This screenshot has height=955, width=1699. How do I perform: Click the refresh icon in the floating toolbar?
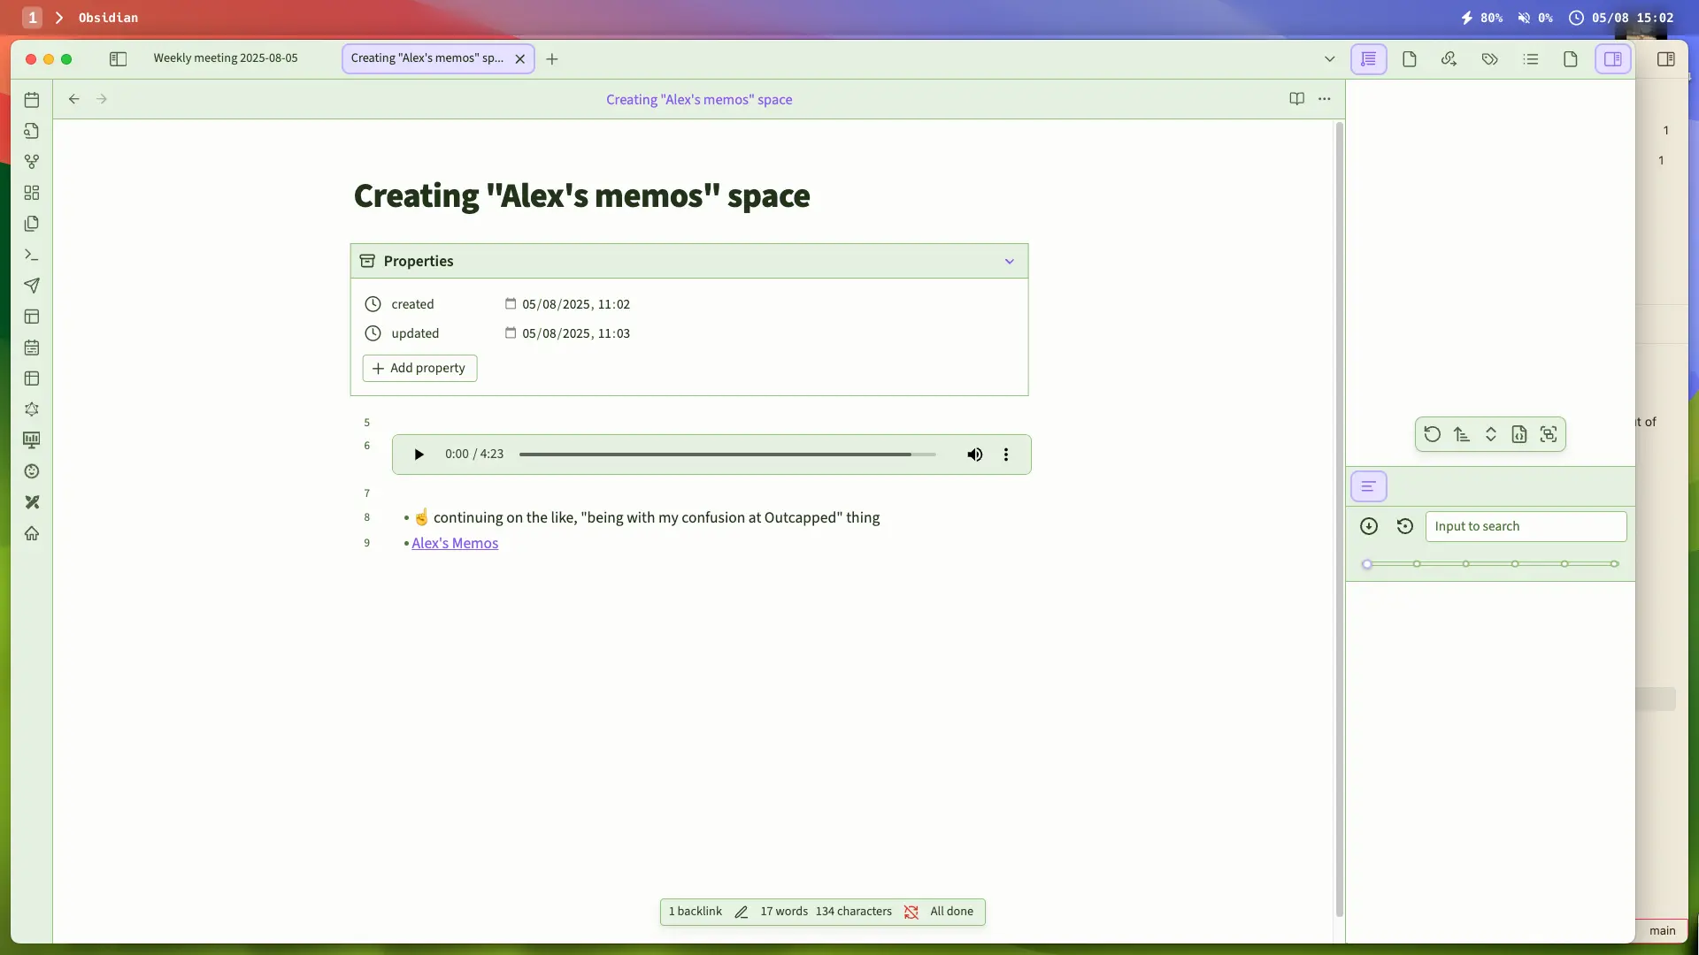[1432, 434]
